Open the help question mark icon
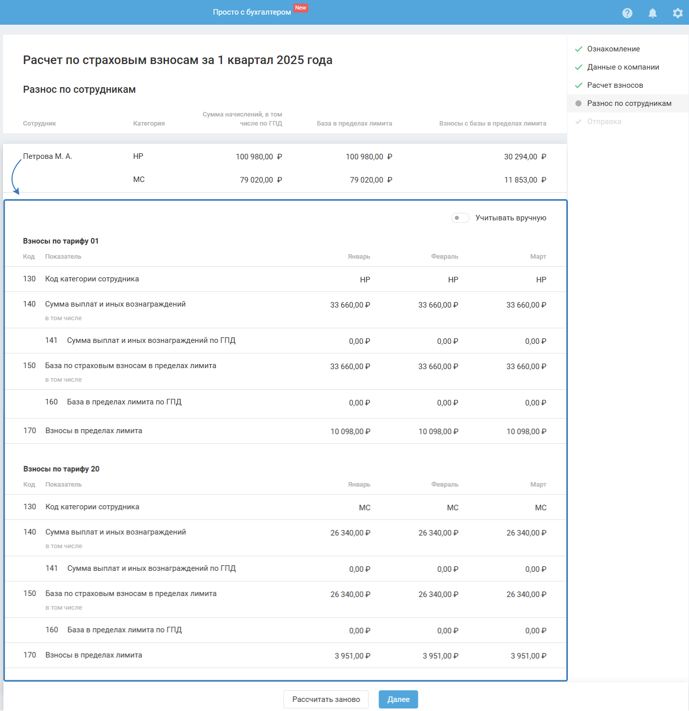Image resolution: width=689 pixels, height=711 pixels. coord(627,13)
